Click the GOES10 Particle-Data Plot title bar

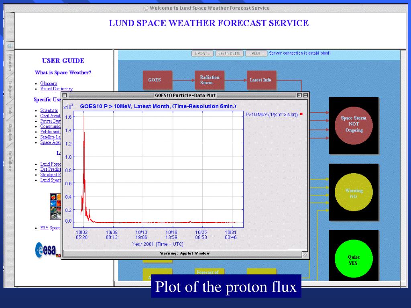(185, 95)
